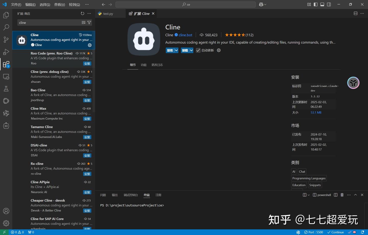
Task: Toggle the bottom panel visibility
Action: (x=322, y=4)
